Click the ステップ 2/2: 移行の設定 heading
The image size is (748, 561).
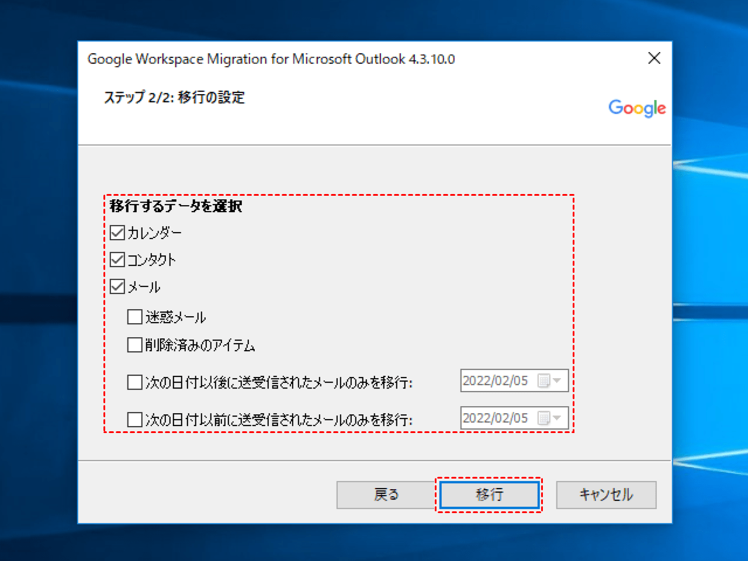[x=174, y=97]
